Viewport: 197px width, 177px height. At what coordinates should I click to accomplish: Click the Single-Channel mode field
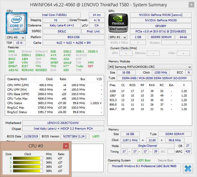(147, 146)
